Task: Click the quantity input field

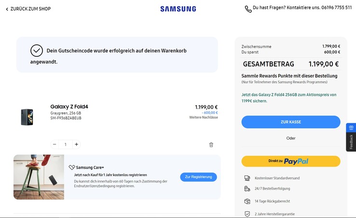Action: [65, 144]
